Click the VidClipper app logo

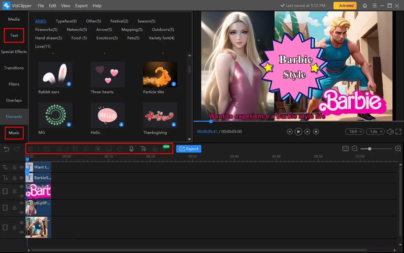[x=7, y=6]
